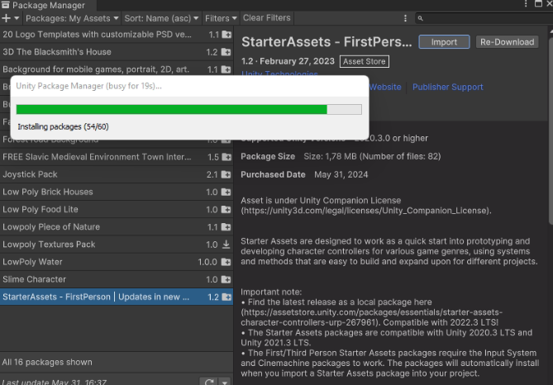Click import icon on Low Poly Brick Houses row
This screenshot has height=385, width=553.
(226, 192)
